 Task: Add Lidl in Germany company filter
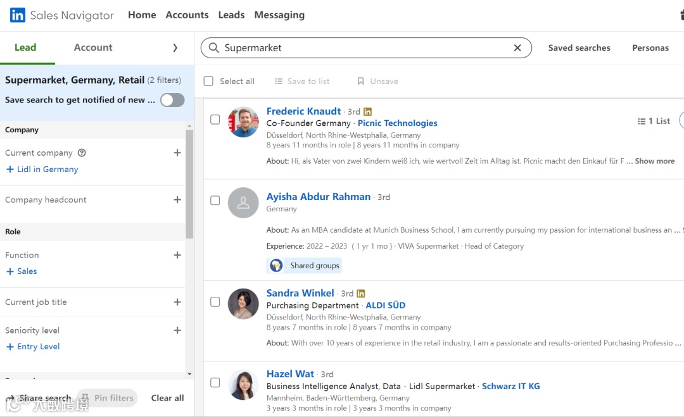click(x=42, y=169)
